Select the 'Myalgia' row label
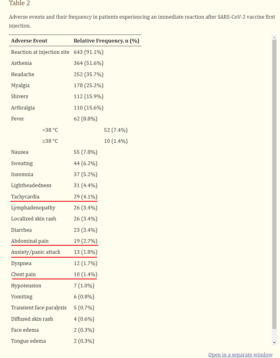Viewport: 280px width, 358px height. pos(20,85)
